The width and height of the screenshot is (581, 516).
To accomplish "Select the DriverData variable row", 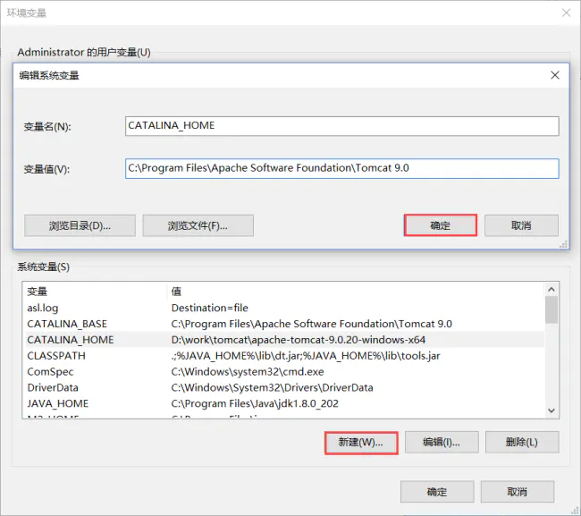I will pyautogui.click(x=283, y=388).
